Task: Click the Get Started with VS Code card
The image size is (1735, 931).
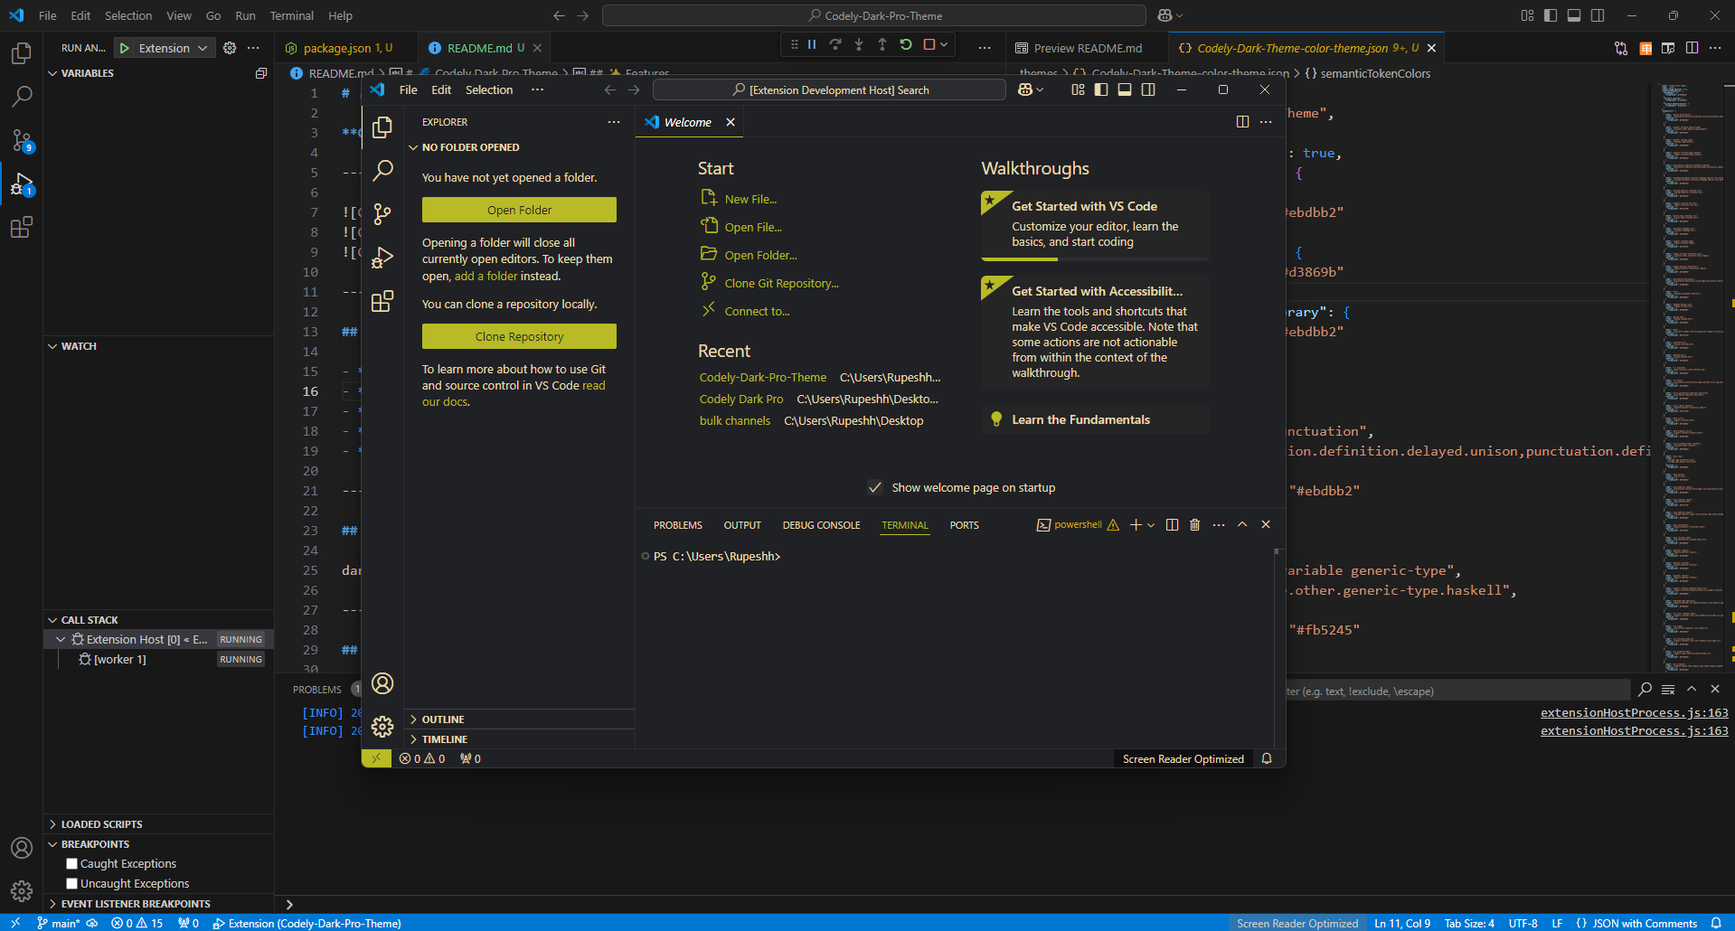Action: coord(1095,225)
